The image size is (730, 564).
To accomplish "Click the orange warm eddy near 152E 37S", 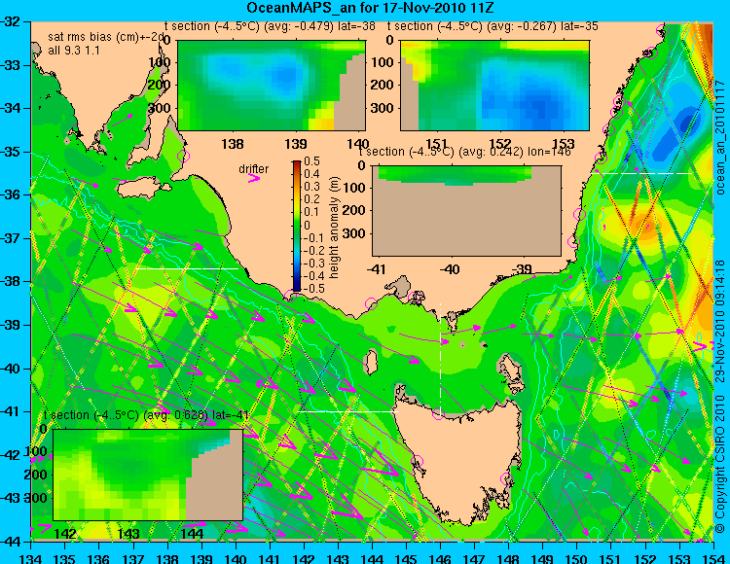I will [645, 226].
